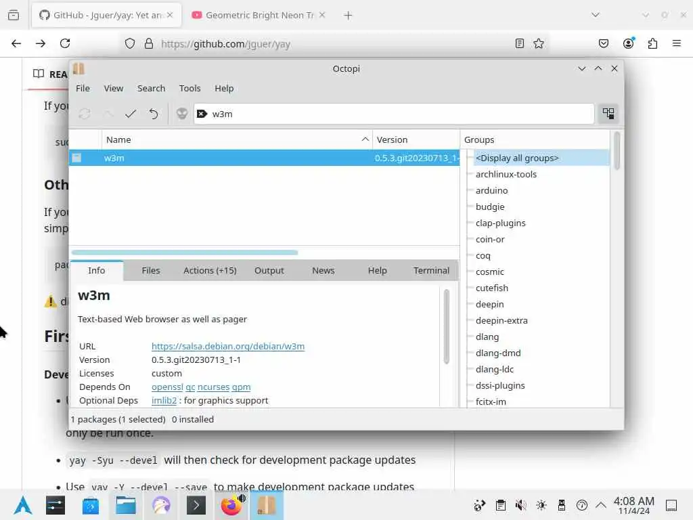Open salsa.debian.org w3m URL link

(228, 346)
